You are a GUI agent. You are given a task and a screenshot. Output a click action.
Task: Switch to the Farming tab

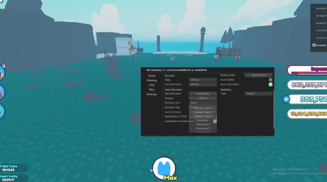(152, 80)
